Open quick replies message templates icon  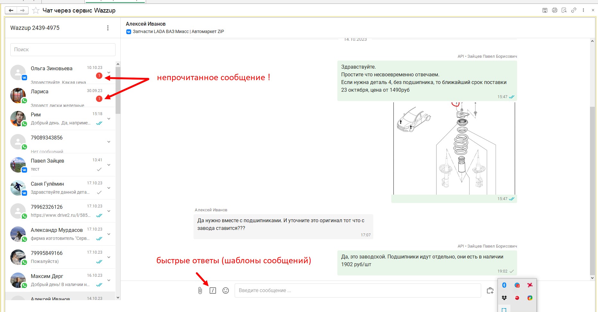coord(213,291)
